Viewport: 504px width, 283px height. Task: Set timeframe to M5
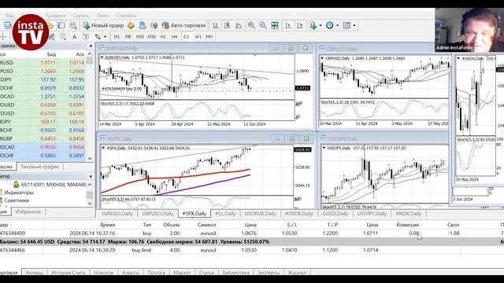tap(128, 37)
